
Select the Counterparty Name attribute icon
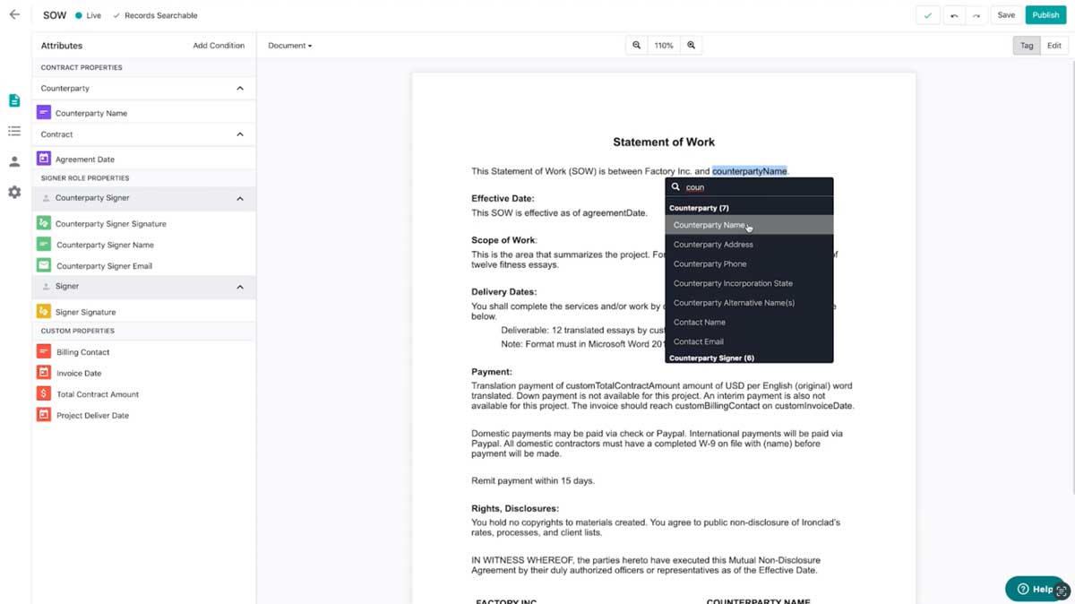click(43, 112)
